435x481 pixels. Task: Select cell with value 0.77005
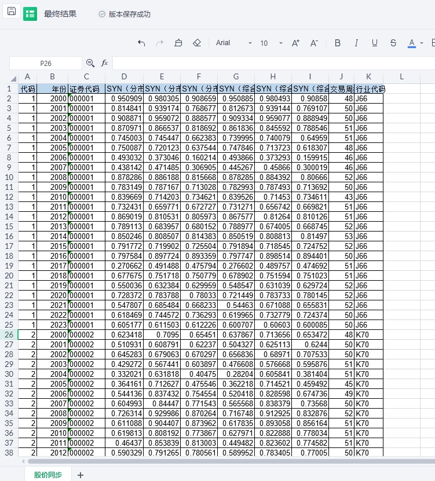click(310, 453)
